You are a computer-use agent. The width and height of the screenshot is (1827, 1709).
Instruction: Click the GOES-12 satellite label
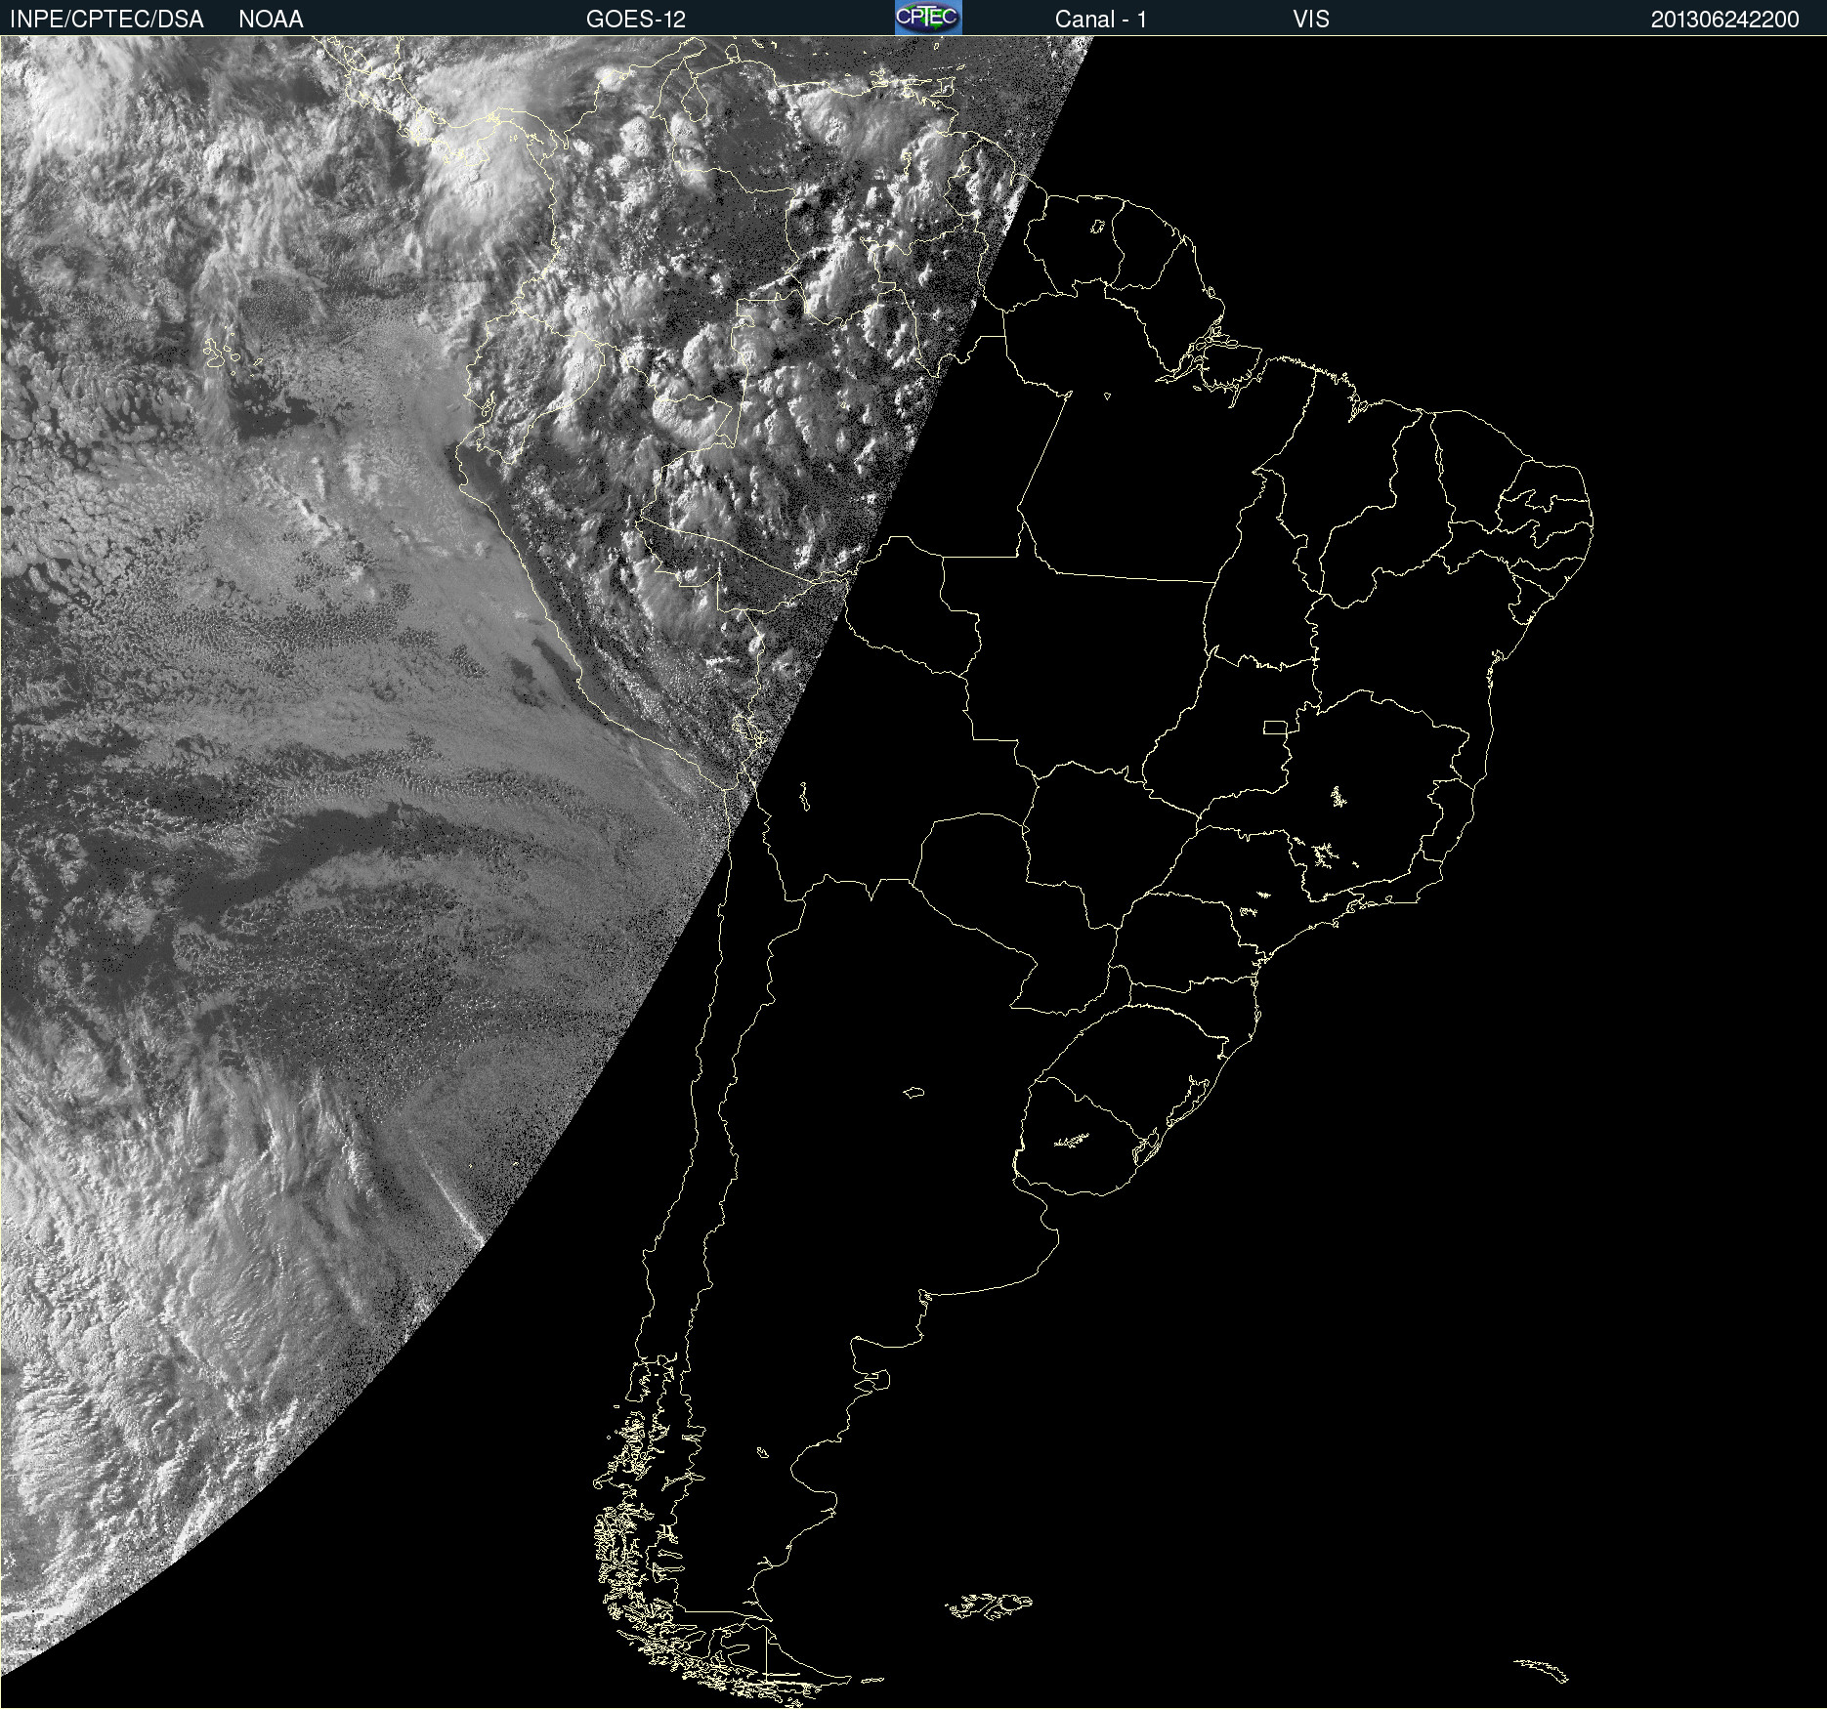[636, 20]
